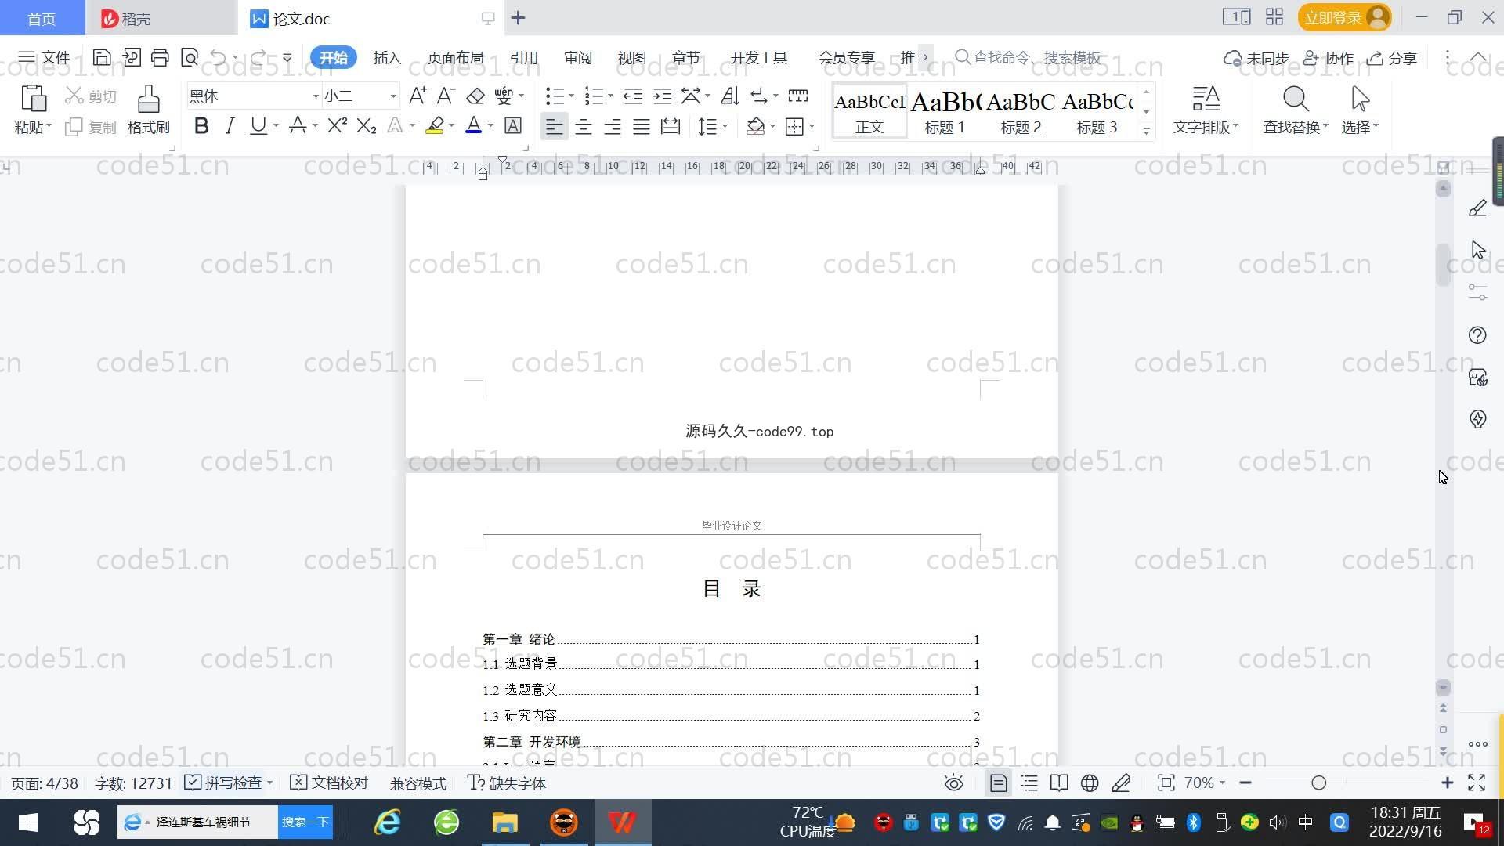
Task: Toggle Underline formatting
Action: [x=258, y=125]
